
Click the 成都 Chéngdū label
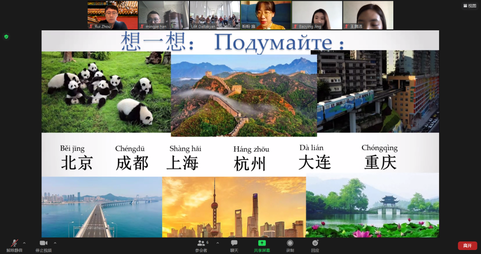click(x=132, y=158)
